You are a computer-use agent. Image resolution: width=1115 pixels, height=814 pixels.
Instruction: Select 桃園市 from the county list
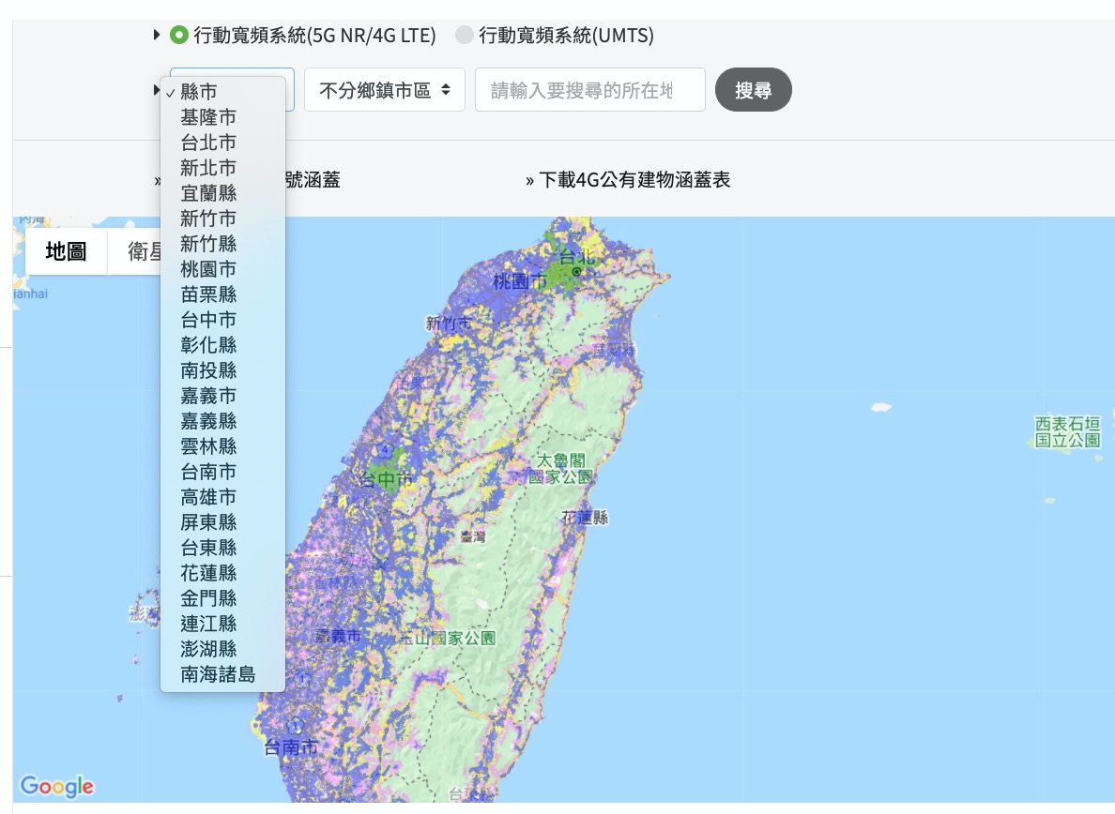[223, 269]
